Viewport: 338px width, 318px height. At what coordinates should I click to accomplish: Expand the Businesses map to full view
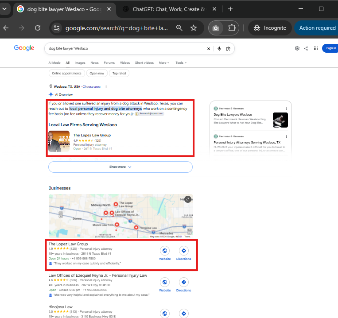[188, 199]
